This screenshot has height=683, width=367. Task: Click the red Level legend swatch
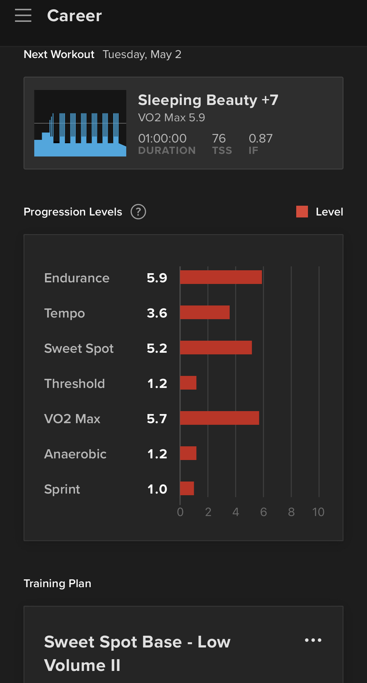pyautogui.click(x=302, y=212)
